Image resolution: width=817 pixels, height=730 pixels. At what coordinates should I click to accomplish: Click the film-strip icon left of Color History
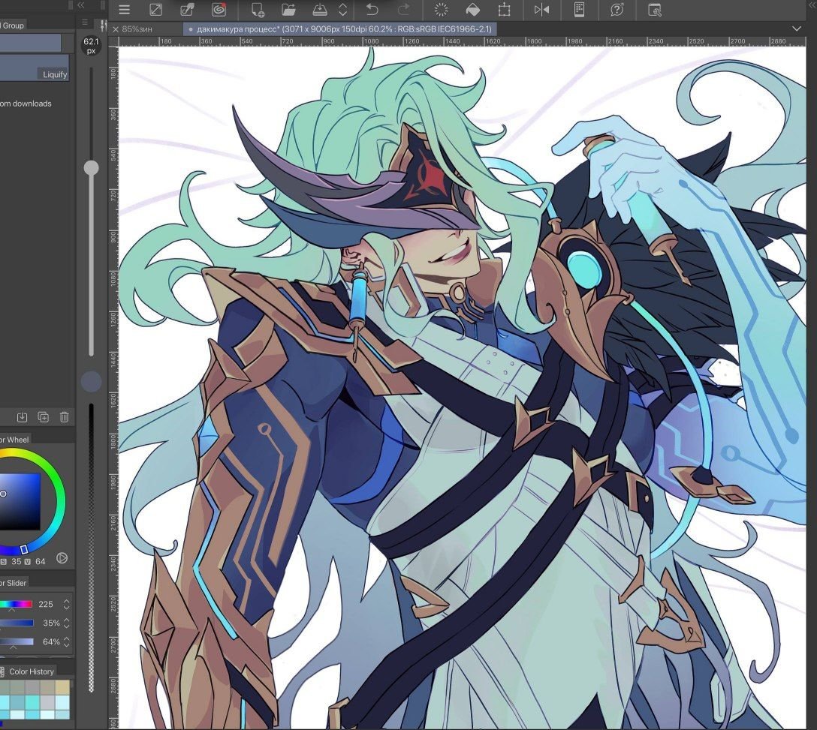2,671
